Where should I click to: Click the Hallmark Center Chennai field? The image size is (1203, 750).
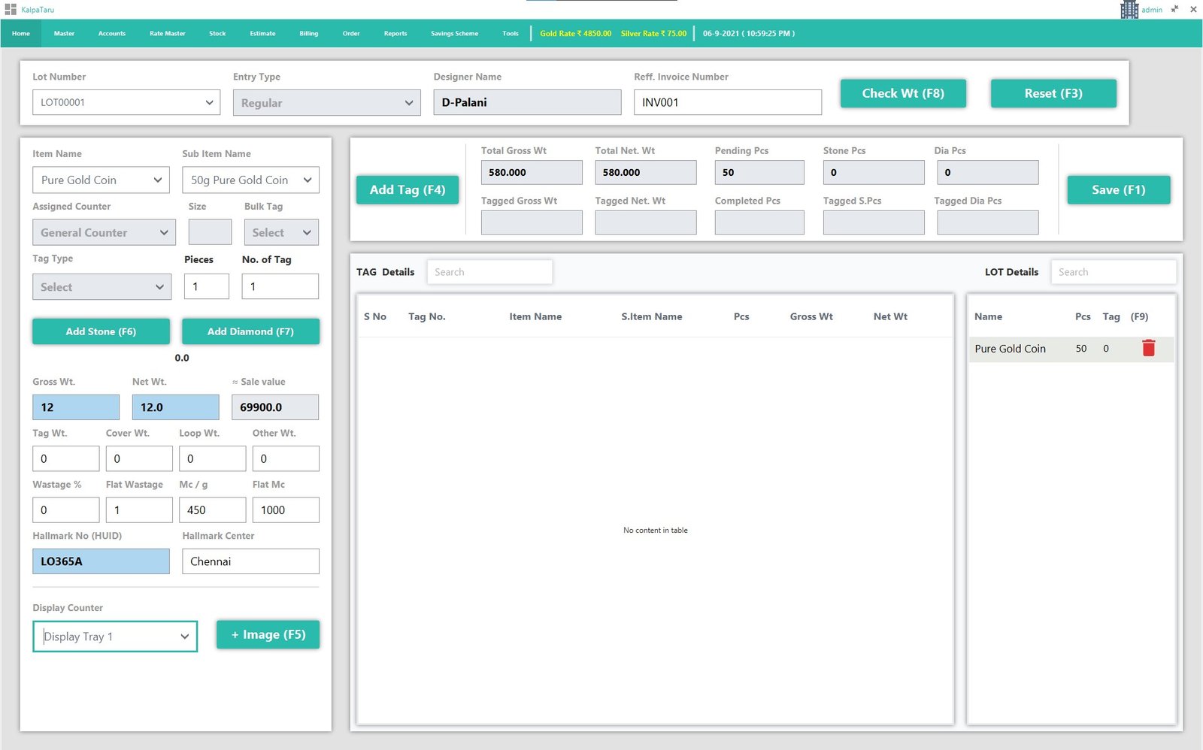pyautogui.click(x=250, y=561)
